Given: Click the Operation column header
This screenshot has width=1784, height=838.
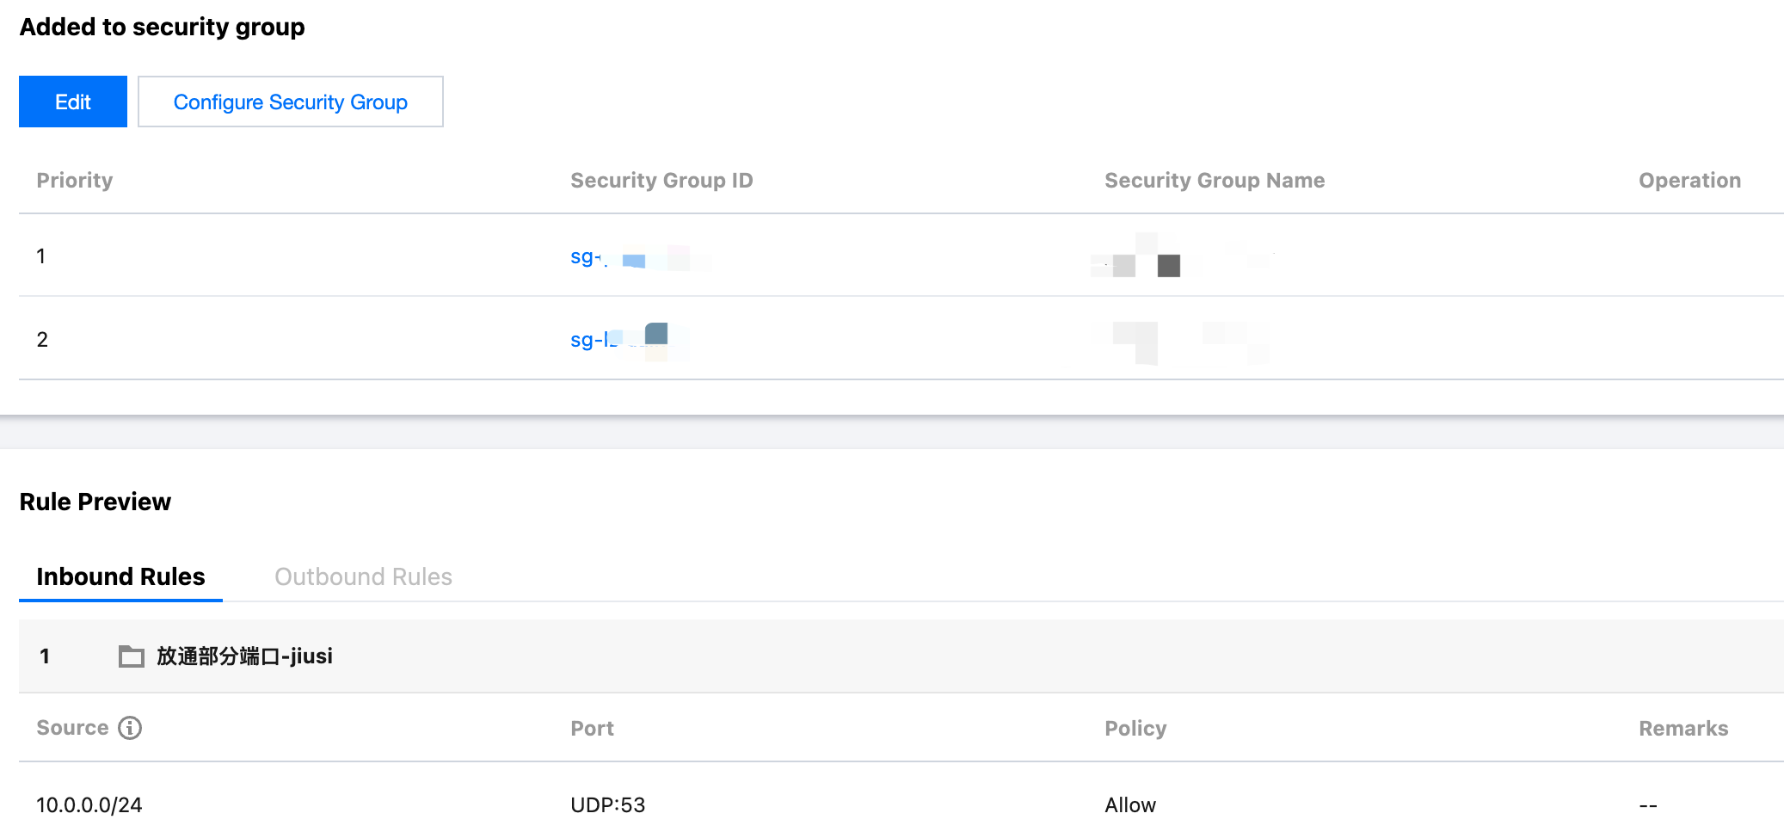Looking at the screenshot, I should (1689, 181).
